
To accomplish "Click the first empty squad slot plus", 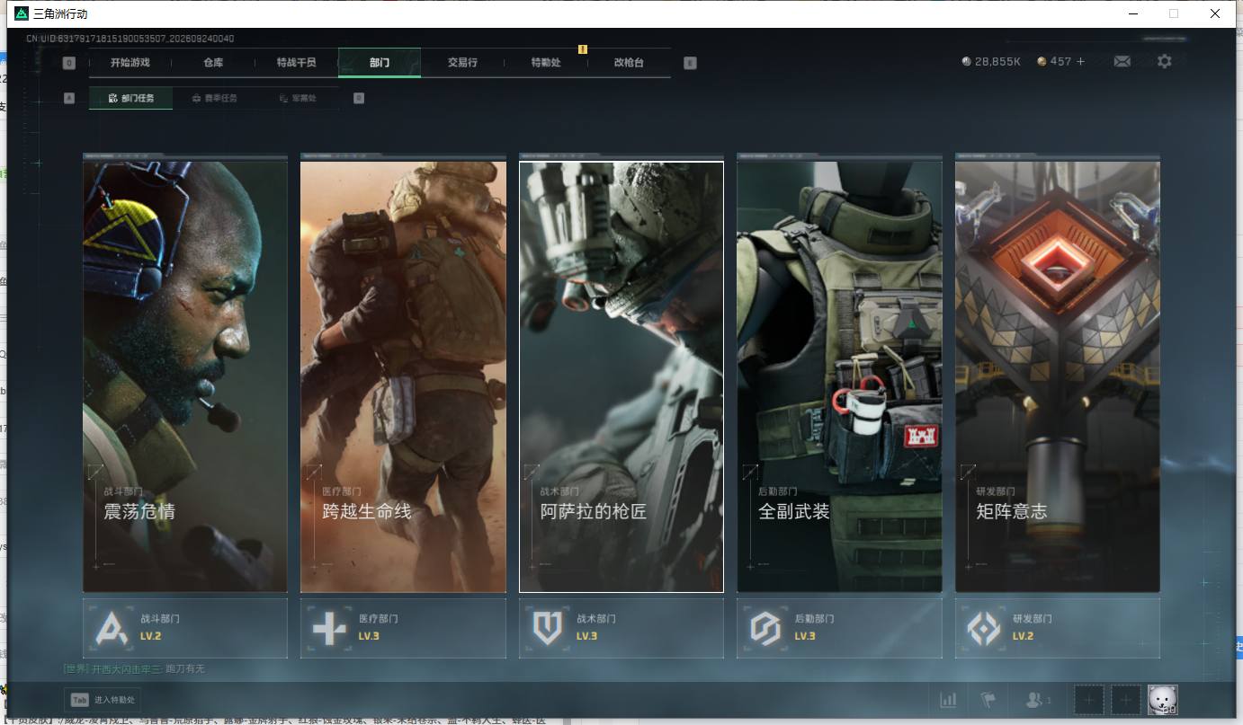I will point(1088,700).
